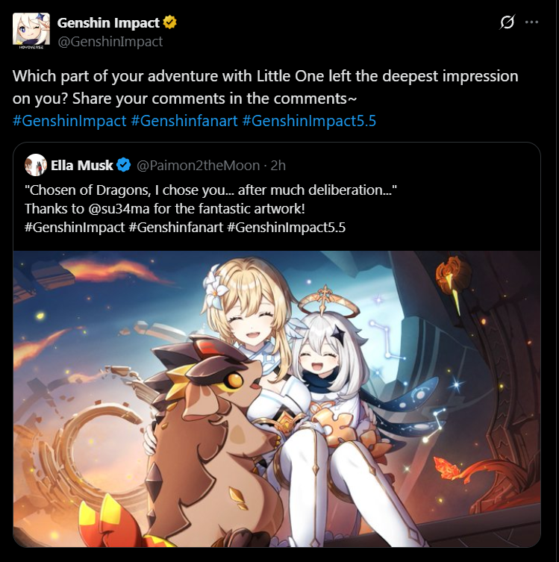This screenshot has width=559, height=562.
Task: Open the Genshin Impact display name
Action: click(108, 22)
